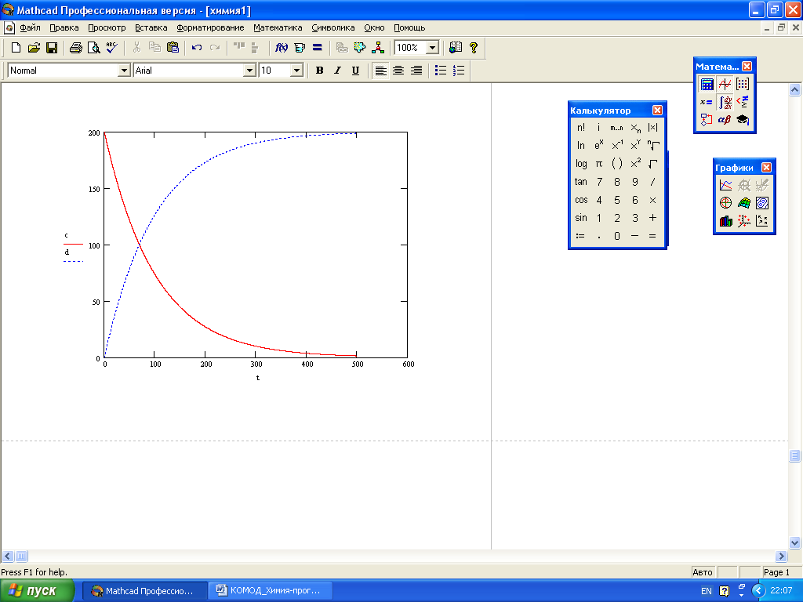
Task: Open the Вставка menu
Action: coord(151,27)
